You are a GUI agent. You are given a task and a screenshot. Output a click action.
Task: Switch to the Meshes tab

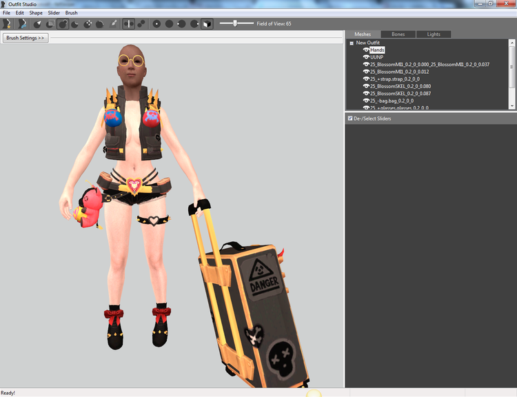[363, 34]
